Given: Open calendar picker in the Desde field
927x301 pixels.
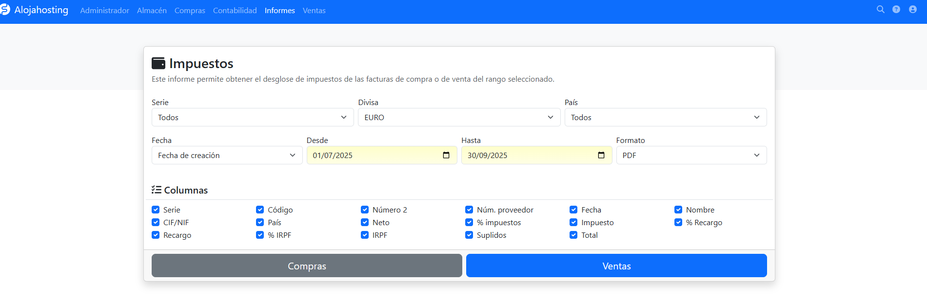Looking at the screenshot, I should (x=446, y=155).
